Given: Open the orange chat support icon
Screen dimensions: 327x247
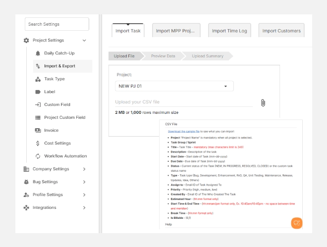Looking at the screenshot, I should (x=296, y=223).
